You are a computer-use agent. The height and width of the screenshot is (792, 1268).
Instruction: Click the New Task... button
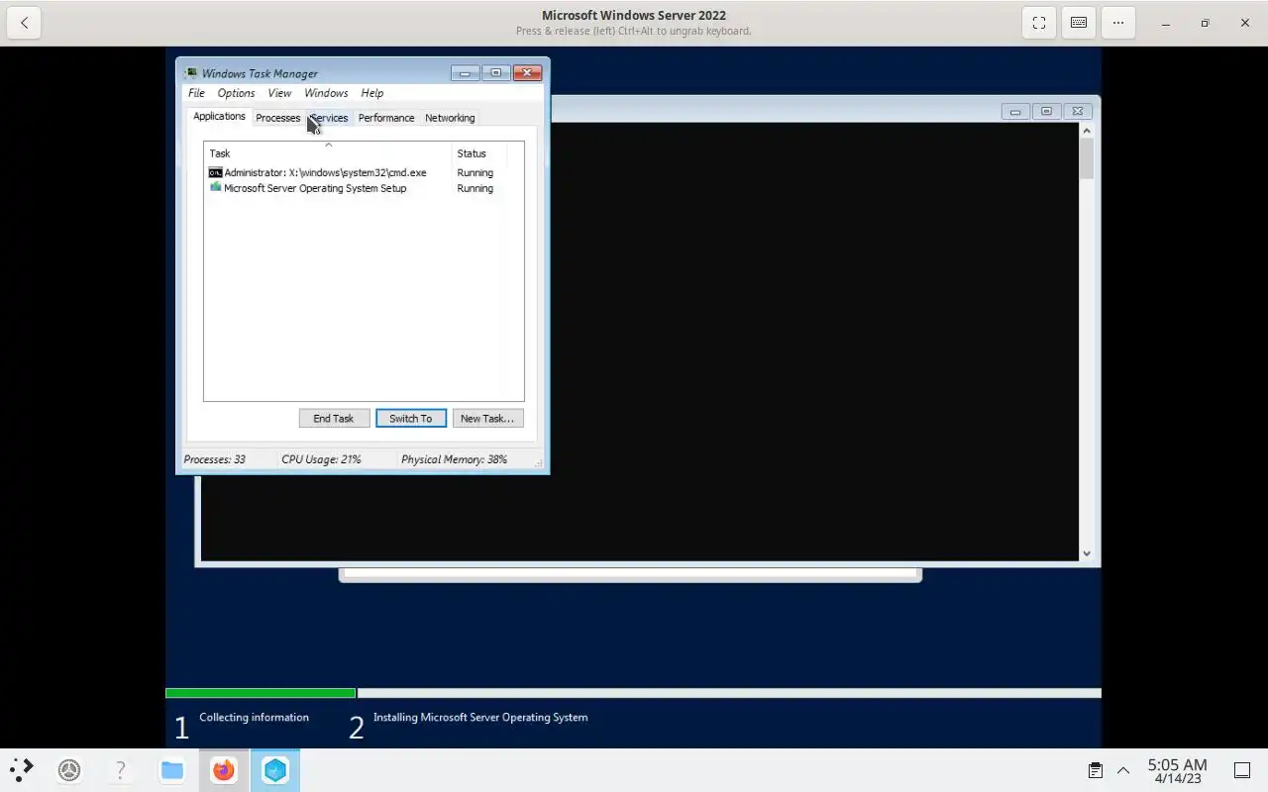point(487,418)
